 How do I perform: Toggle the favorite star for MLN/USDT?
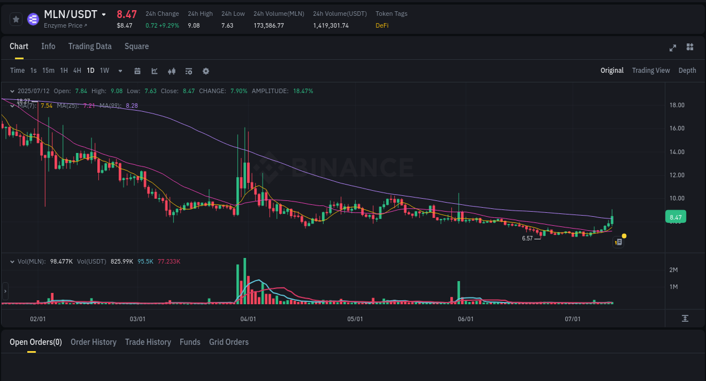pyautogui.click(x=15, y=19)
